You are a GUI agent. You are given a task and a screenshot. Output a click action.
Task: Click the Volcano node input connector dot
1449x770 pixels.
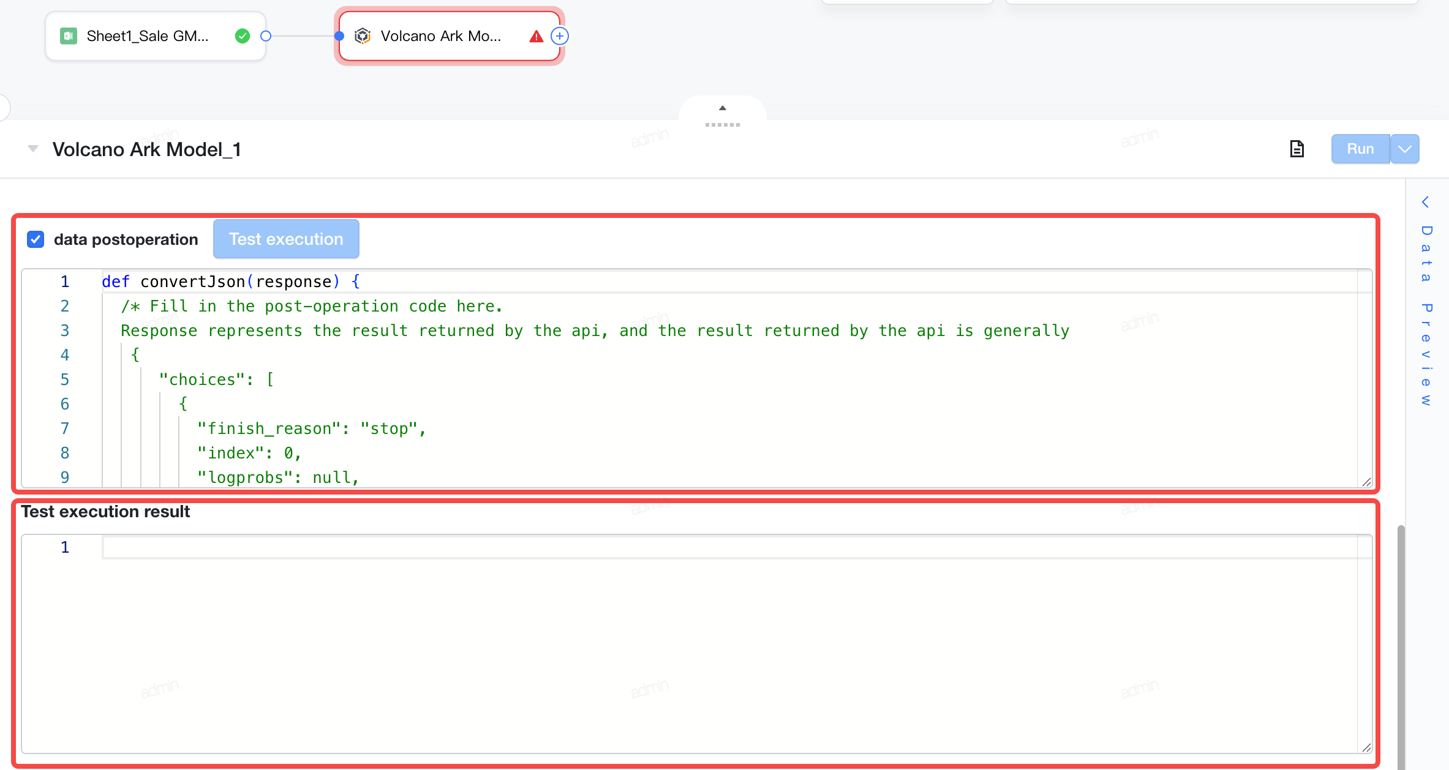click(x=339, y=36)
